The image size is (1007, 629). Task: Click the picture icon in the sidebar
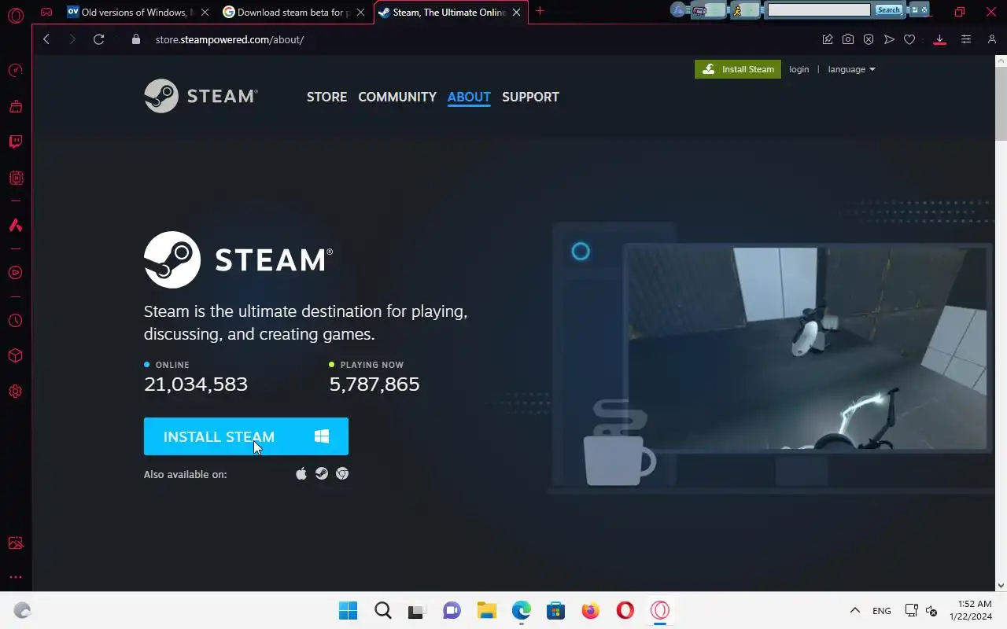(15, 543)
